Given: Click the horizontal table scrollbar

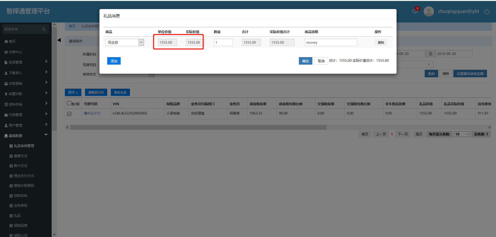Looking at the screenshot, I should click(198, 127).
